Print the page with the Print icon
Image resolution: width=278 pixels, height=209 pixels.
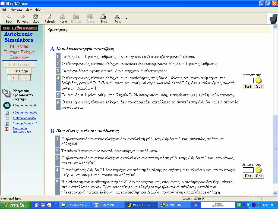(104, 19)
